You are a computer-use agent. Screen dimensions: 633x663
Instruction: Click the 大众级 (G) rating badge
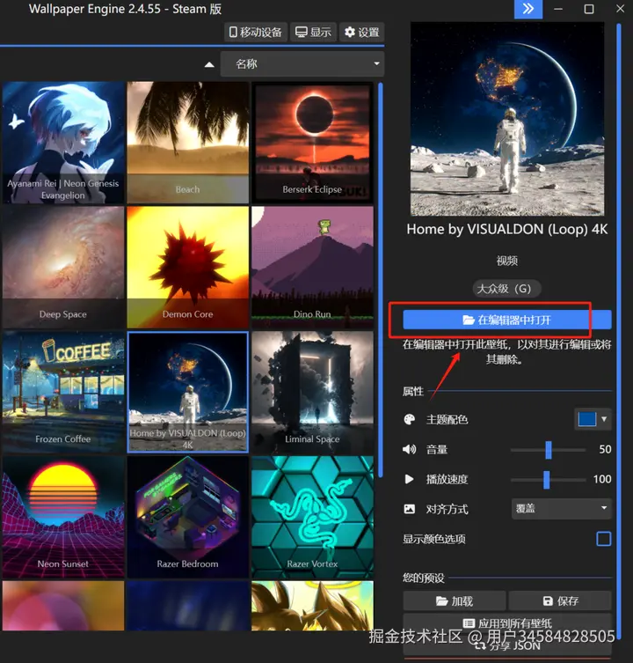click(506, 289)
